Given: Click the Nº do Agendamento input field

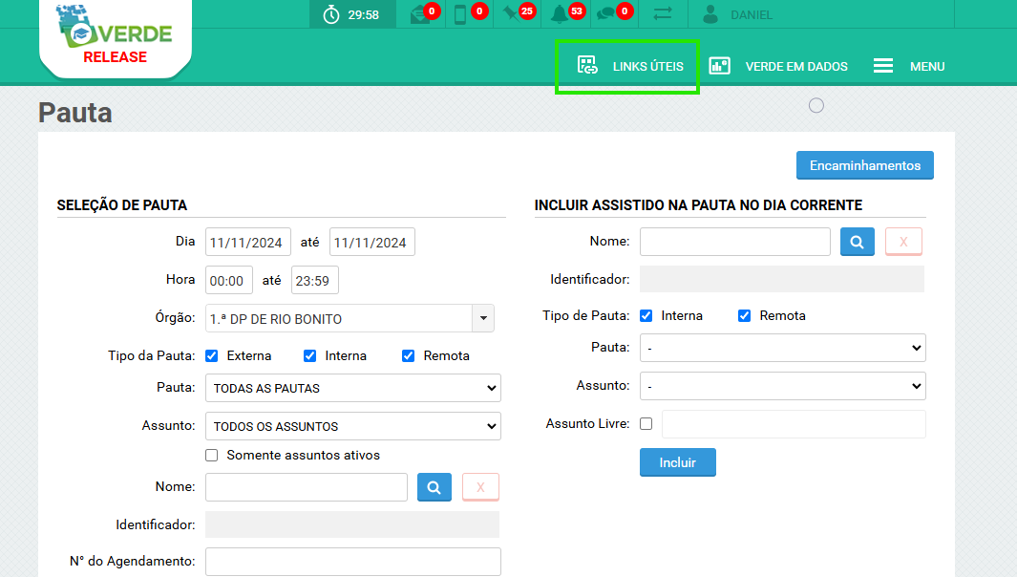Looking at the screenshot, I should tap(352, 562).
